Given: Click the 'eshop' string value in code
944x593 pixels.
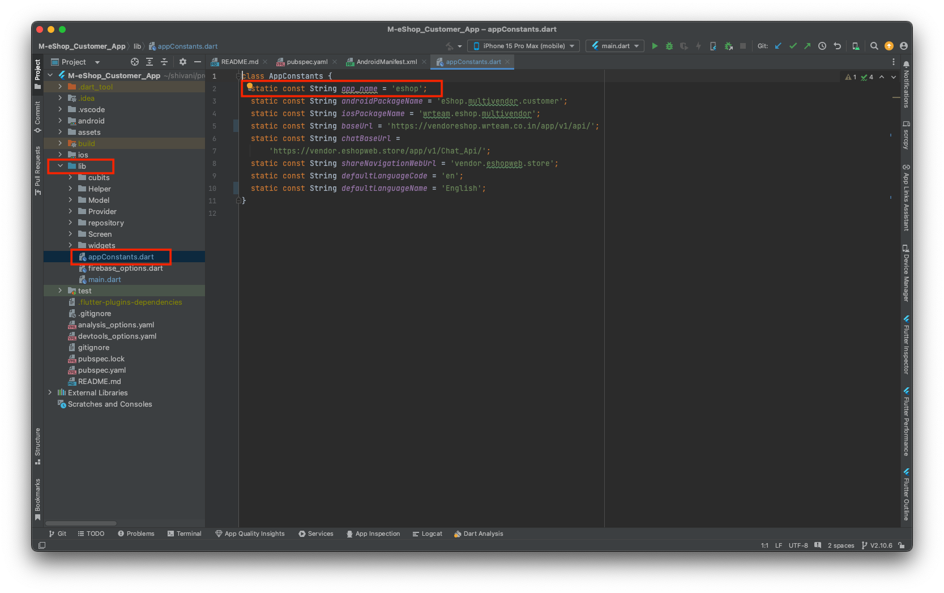Looking at the screenshot, I should point(407,88).
